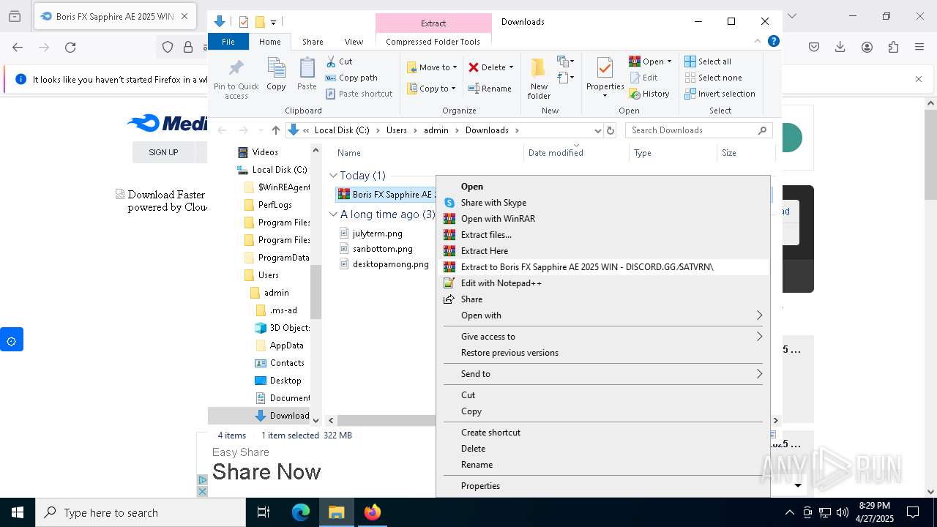Click navigation pane scroll down arrow
Viewport: 937px width, 527px height.
[316, 420]
